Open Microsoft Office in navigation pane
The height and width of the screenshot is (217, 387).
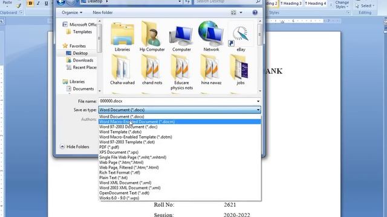click(79, 25)
